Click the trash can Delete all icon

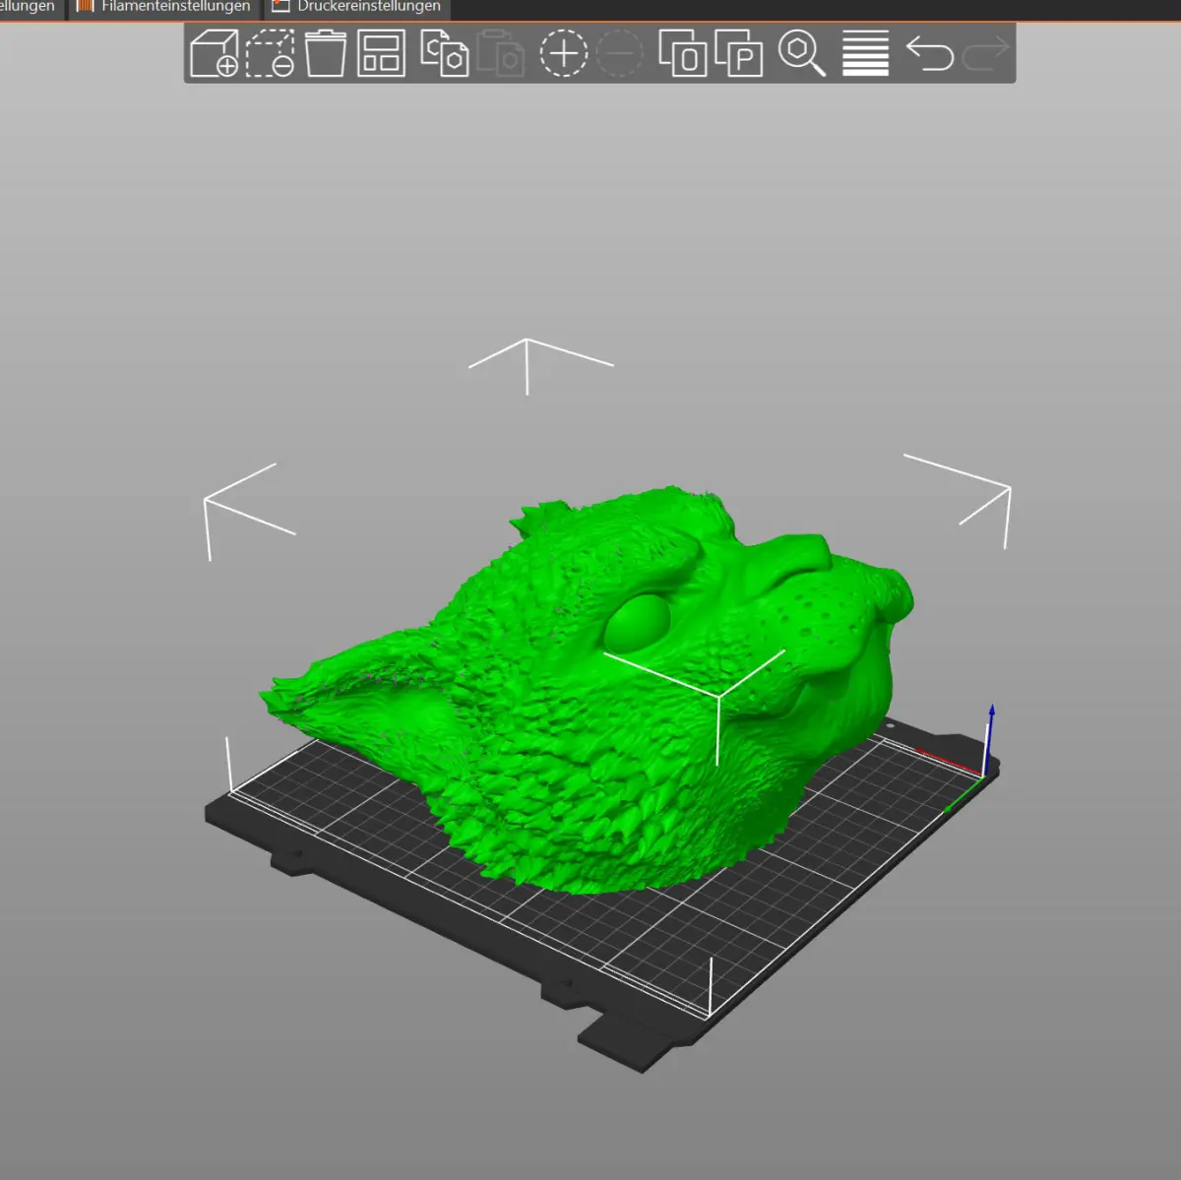pos(326,53)
